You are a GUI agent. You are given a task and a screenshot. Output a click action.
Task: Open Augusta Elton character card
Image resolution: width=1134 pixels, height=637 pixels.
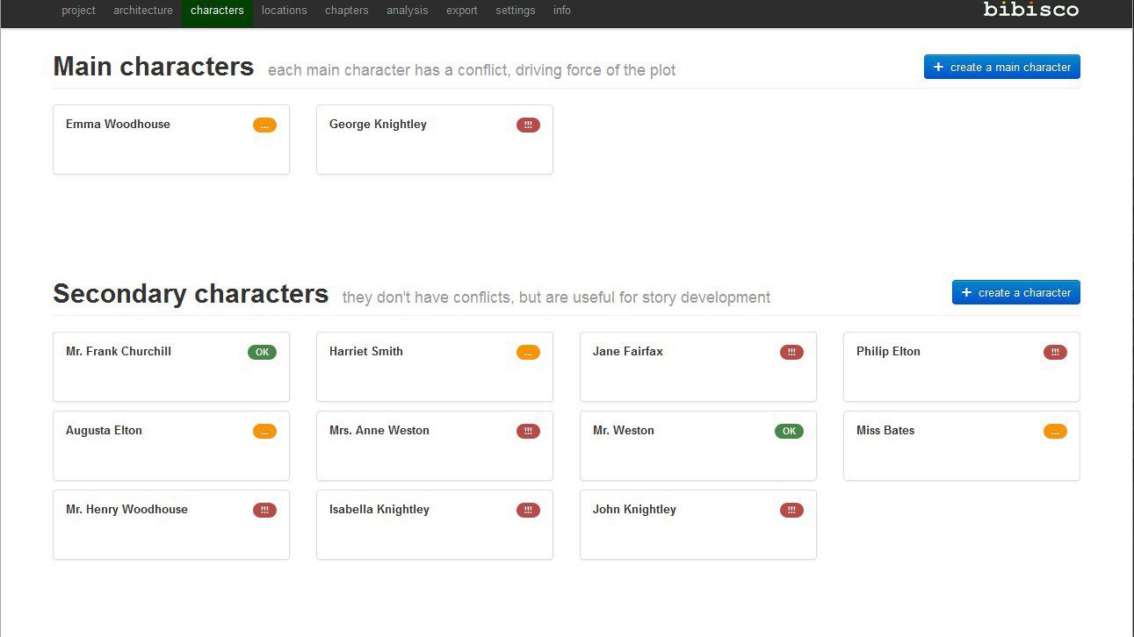[x=171, y=446]
